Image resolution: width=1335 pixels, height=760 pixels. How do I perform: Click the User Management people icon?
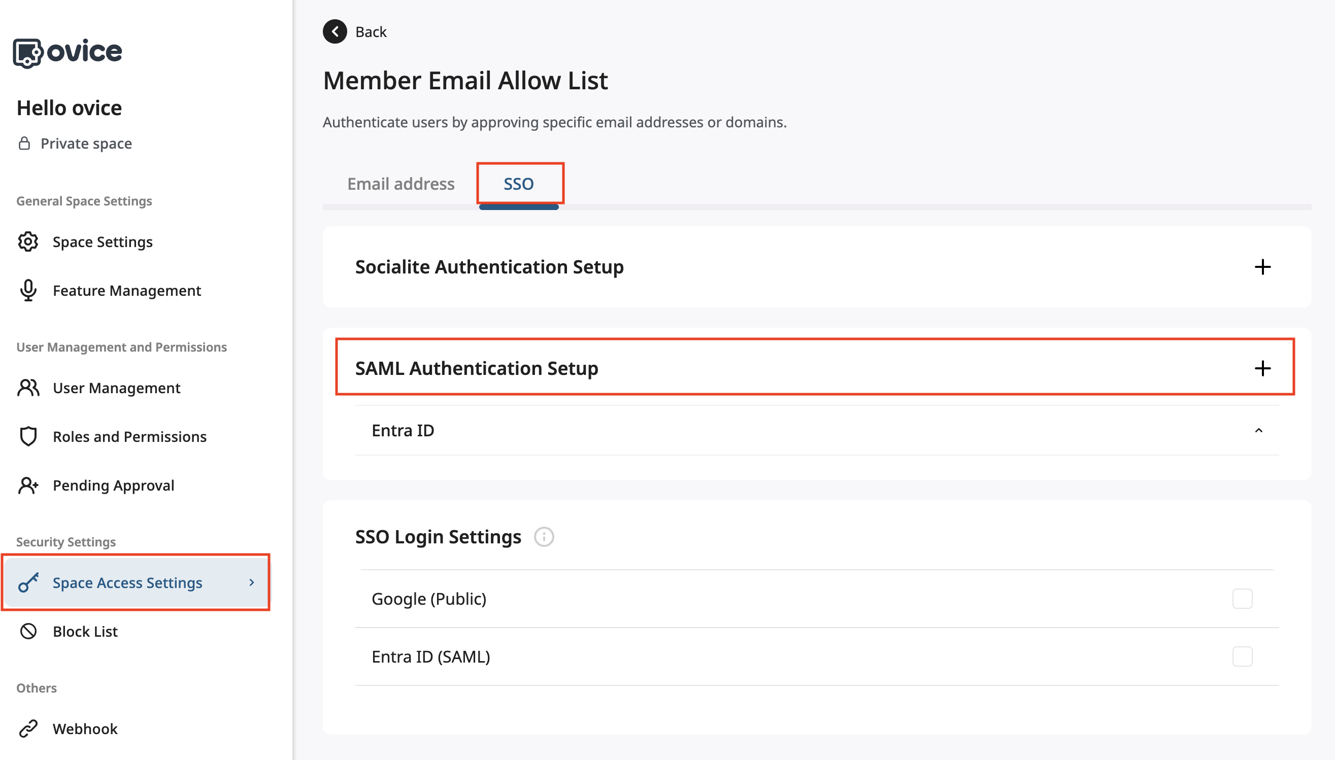tap(28, 388)
